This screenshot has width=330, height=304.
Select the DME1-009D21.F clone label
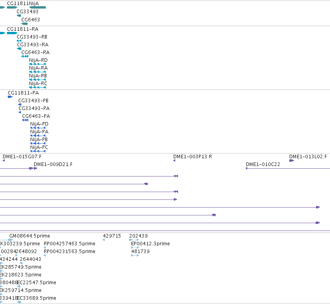53,164
